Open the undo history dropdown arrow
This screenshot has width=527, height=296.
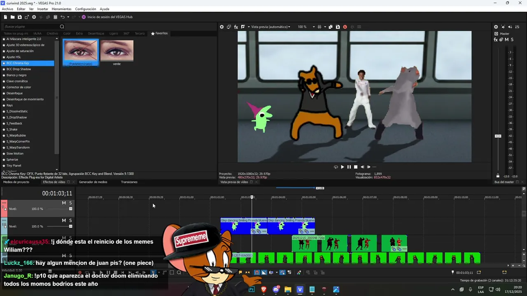pos(68,17)
